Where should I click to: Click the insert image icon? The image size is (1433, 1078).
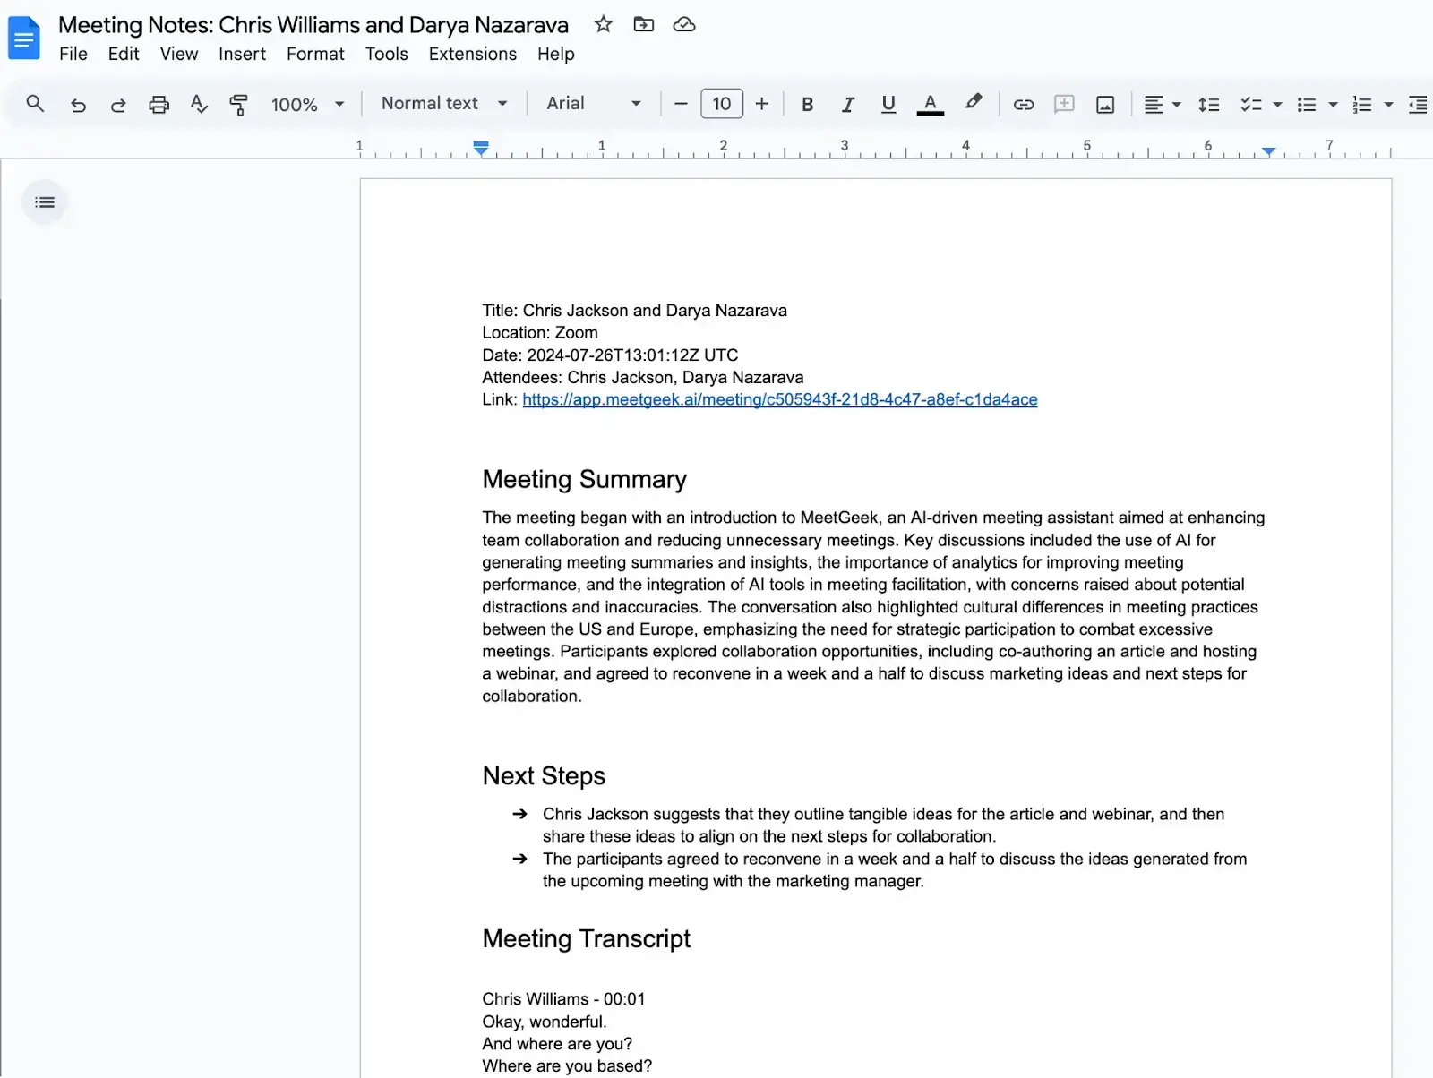click(1105, 105)
